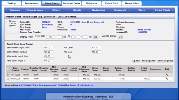Image resolution: width=179 pixels, height=100 pixels.
Task: Open the Summary section of the chart
Action: (x=15, y=10)
